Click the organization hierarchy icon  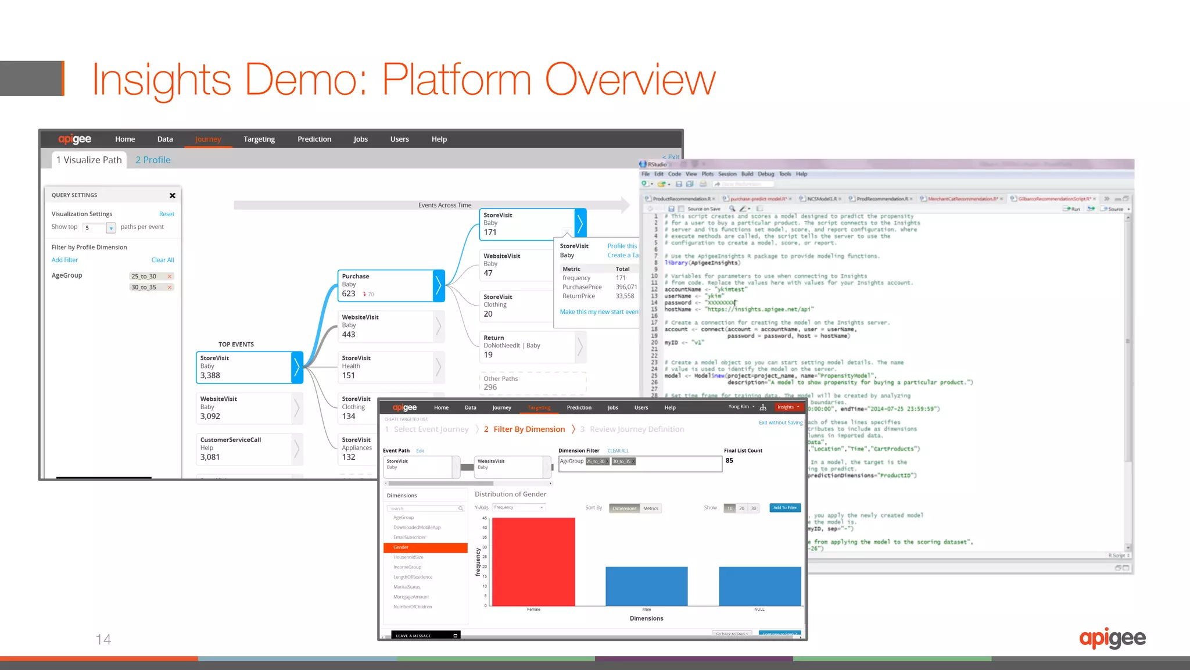pos(763,407)
